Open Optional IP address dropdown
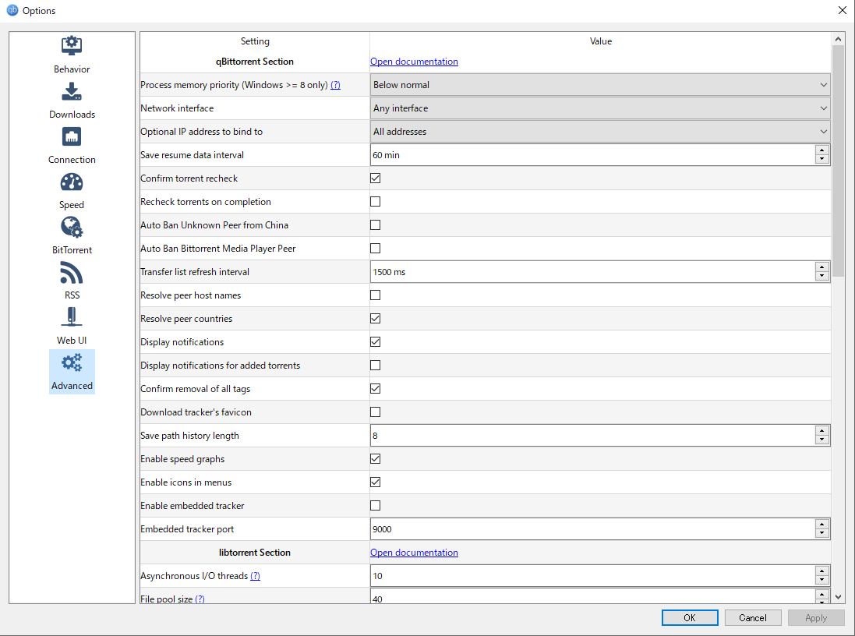The image size is (855, 636). pyautogui.click(x=600, y=132)
